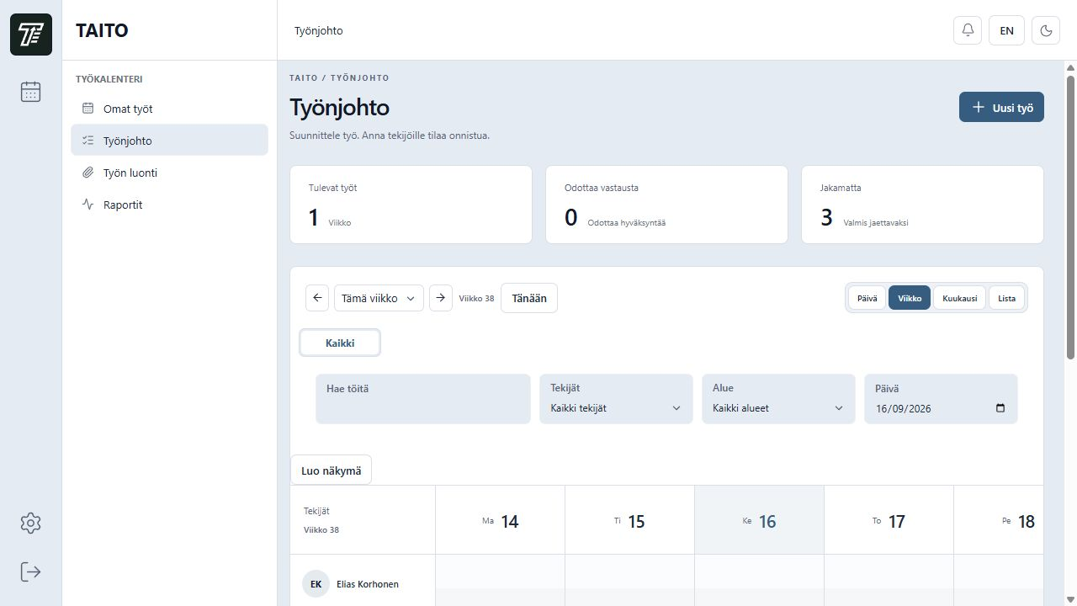1077x606 pixels.
Task: Click Jakamatta summary card
Action: coord(922,205)
